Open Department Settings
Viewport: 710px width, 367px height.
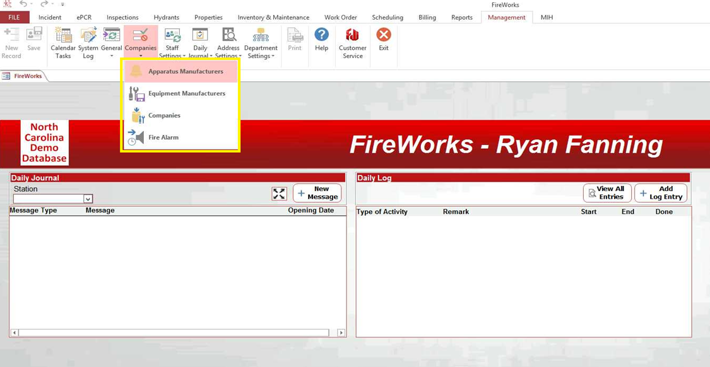261,43
